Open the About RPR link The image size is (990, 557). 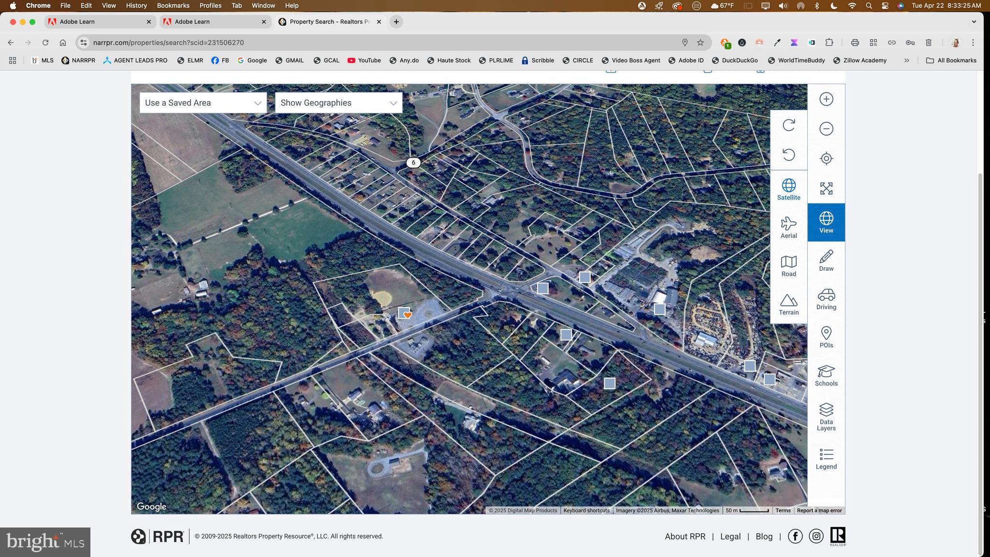(x=684, y=537)
